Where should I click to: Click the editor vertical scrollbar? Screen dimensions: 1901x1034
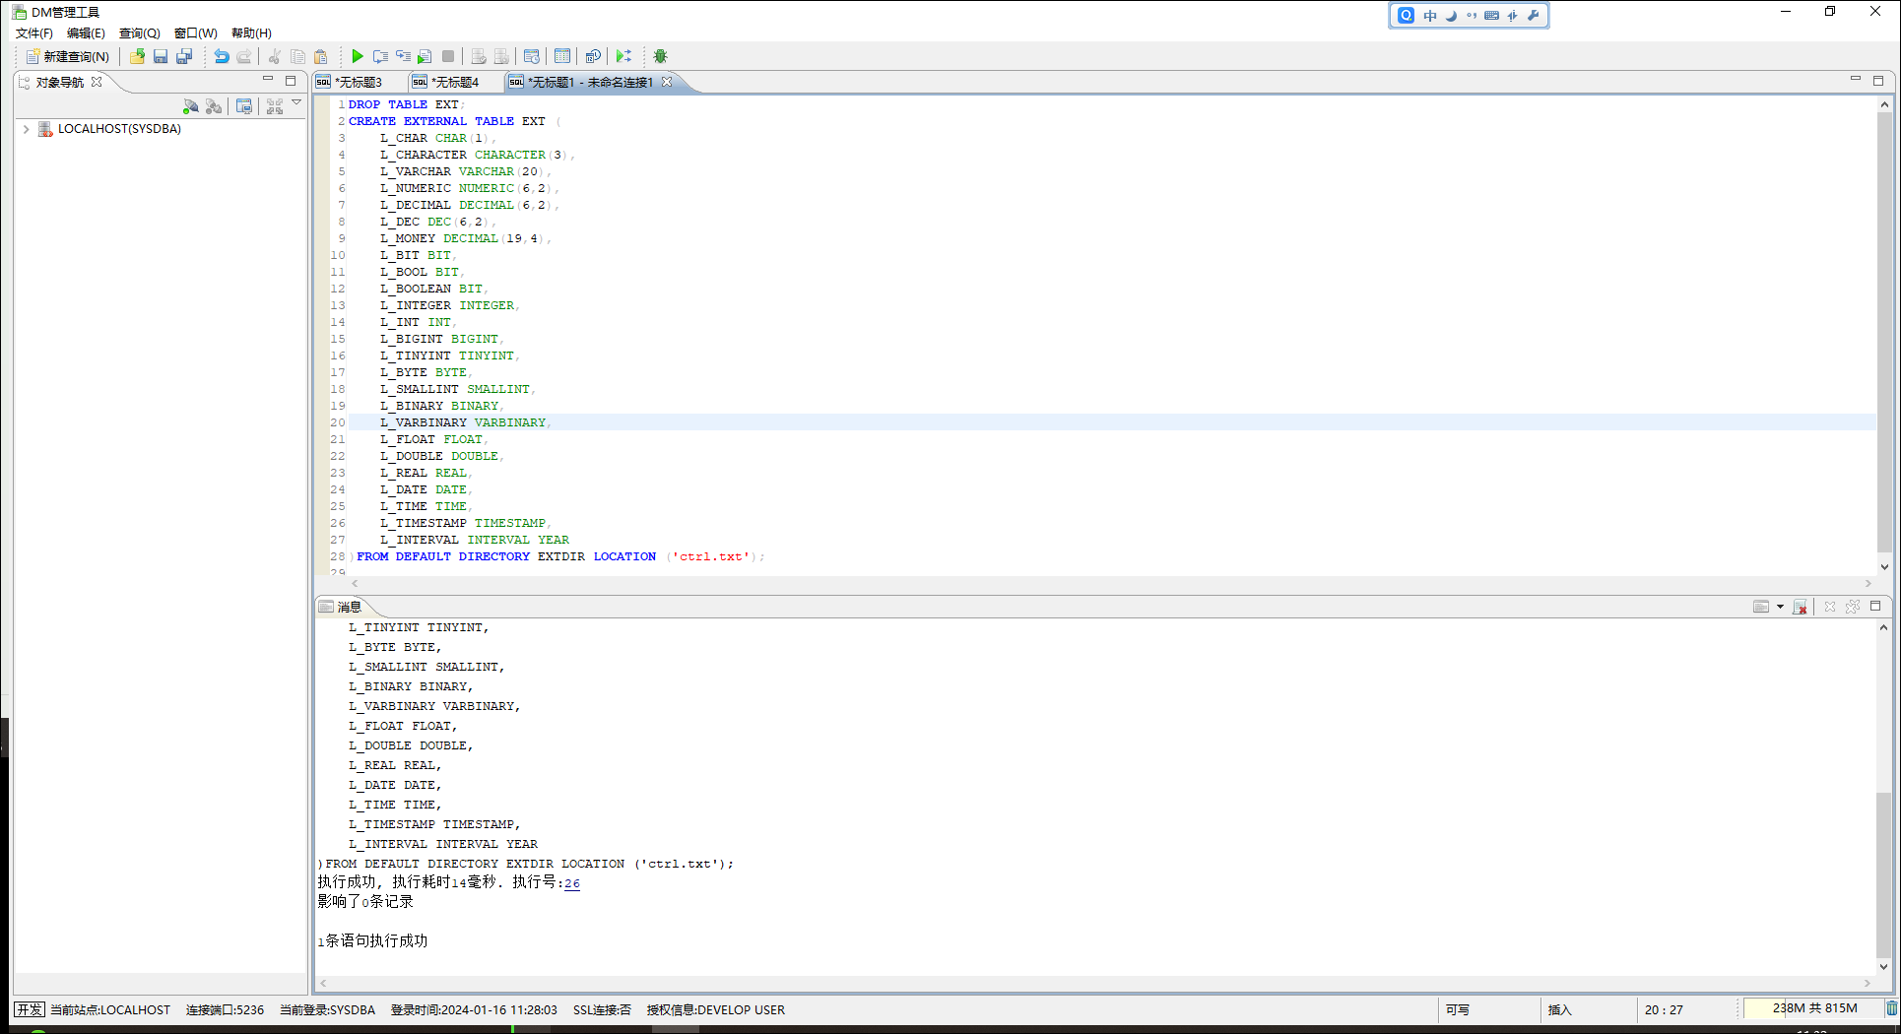point(1884,335)
